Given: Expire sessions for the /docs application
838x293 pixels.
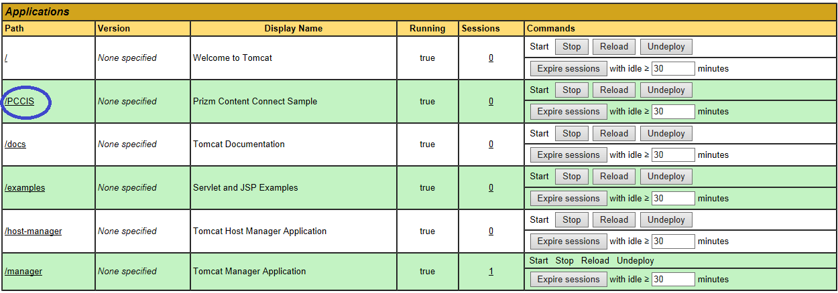Looking at the screenshot, I should click(568, 155).
